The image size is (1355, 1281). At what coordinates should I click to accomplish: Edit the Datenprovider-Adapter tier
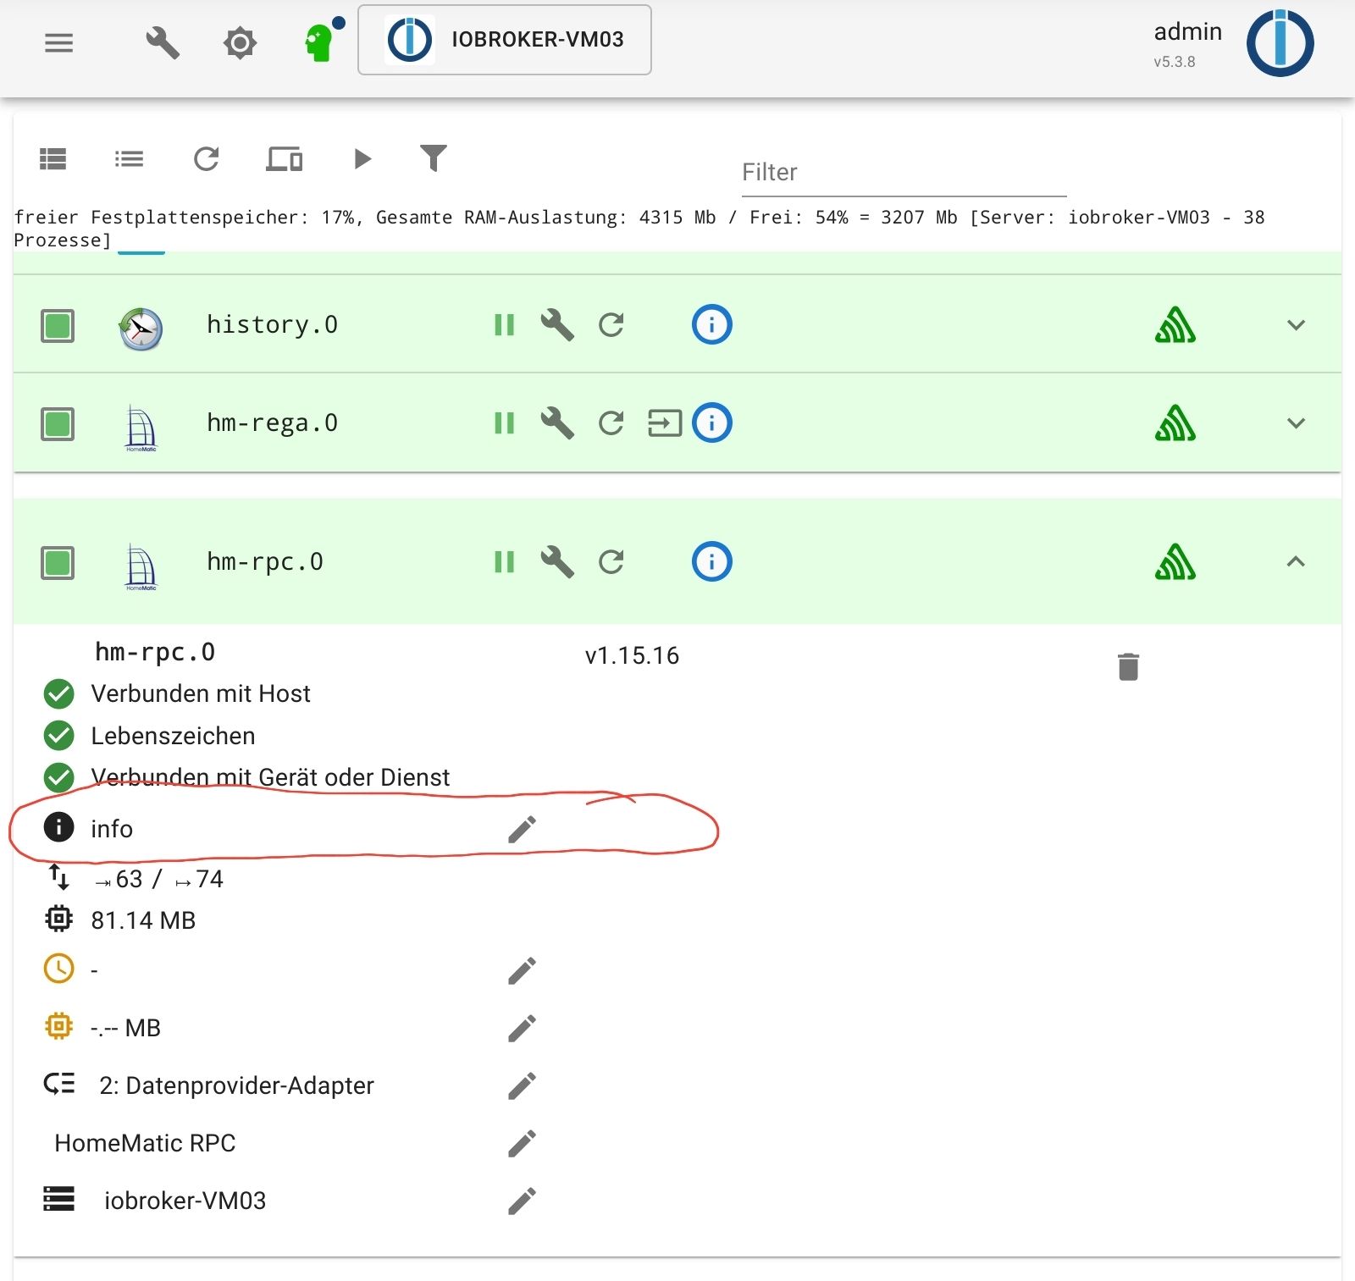(x=522, y=1086)
